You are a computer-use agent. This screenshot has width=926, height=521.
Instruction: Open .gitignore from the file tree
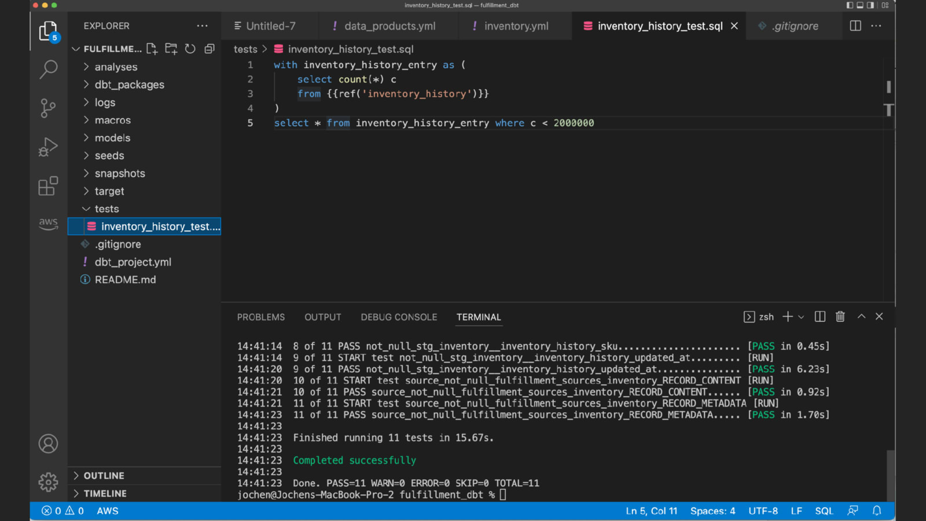coord(145,244)
